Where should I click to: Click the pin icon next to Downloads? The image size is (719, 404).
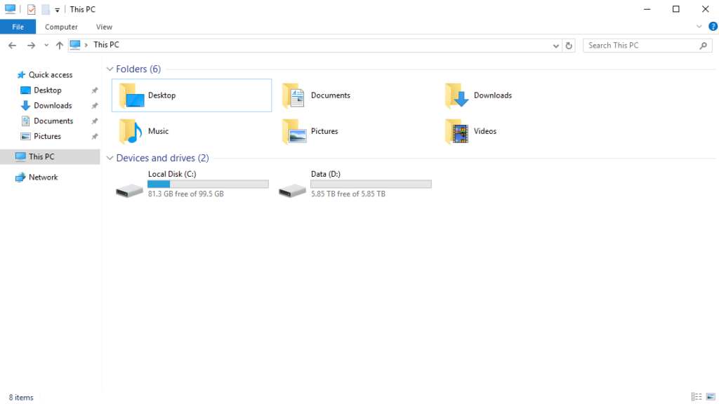point(95,106)
